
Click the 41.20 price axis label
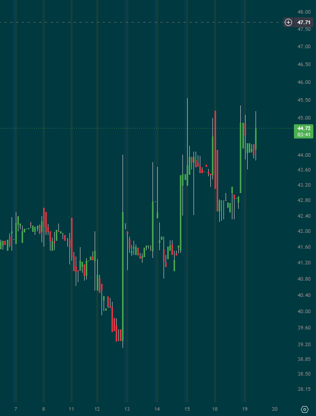304,263
